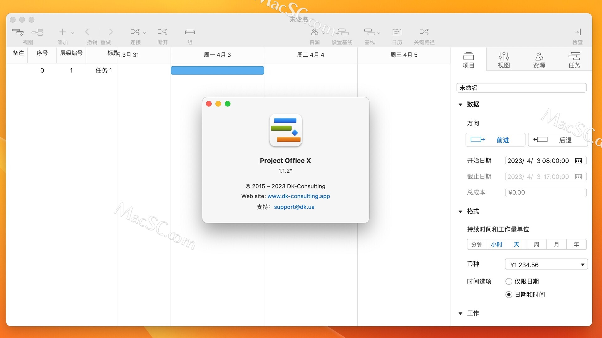602x338 pixels.
Task: Toggle Hours (小时) unit
Action: coord(497,244)
